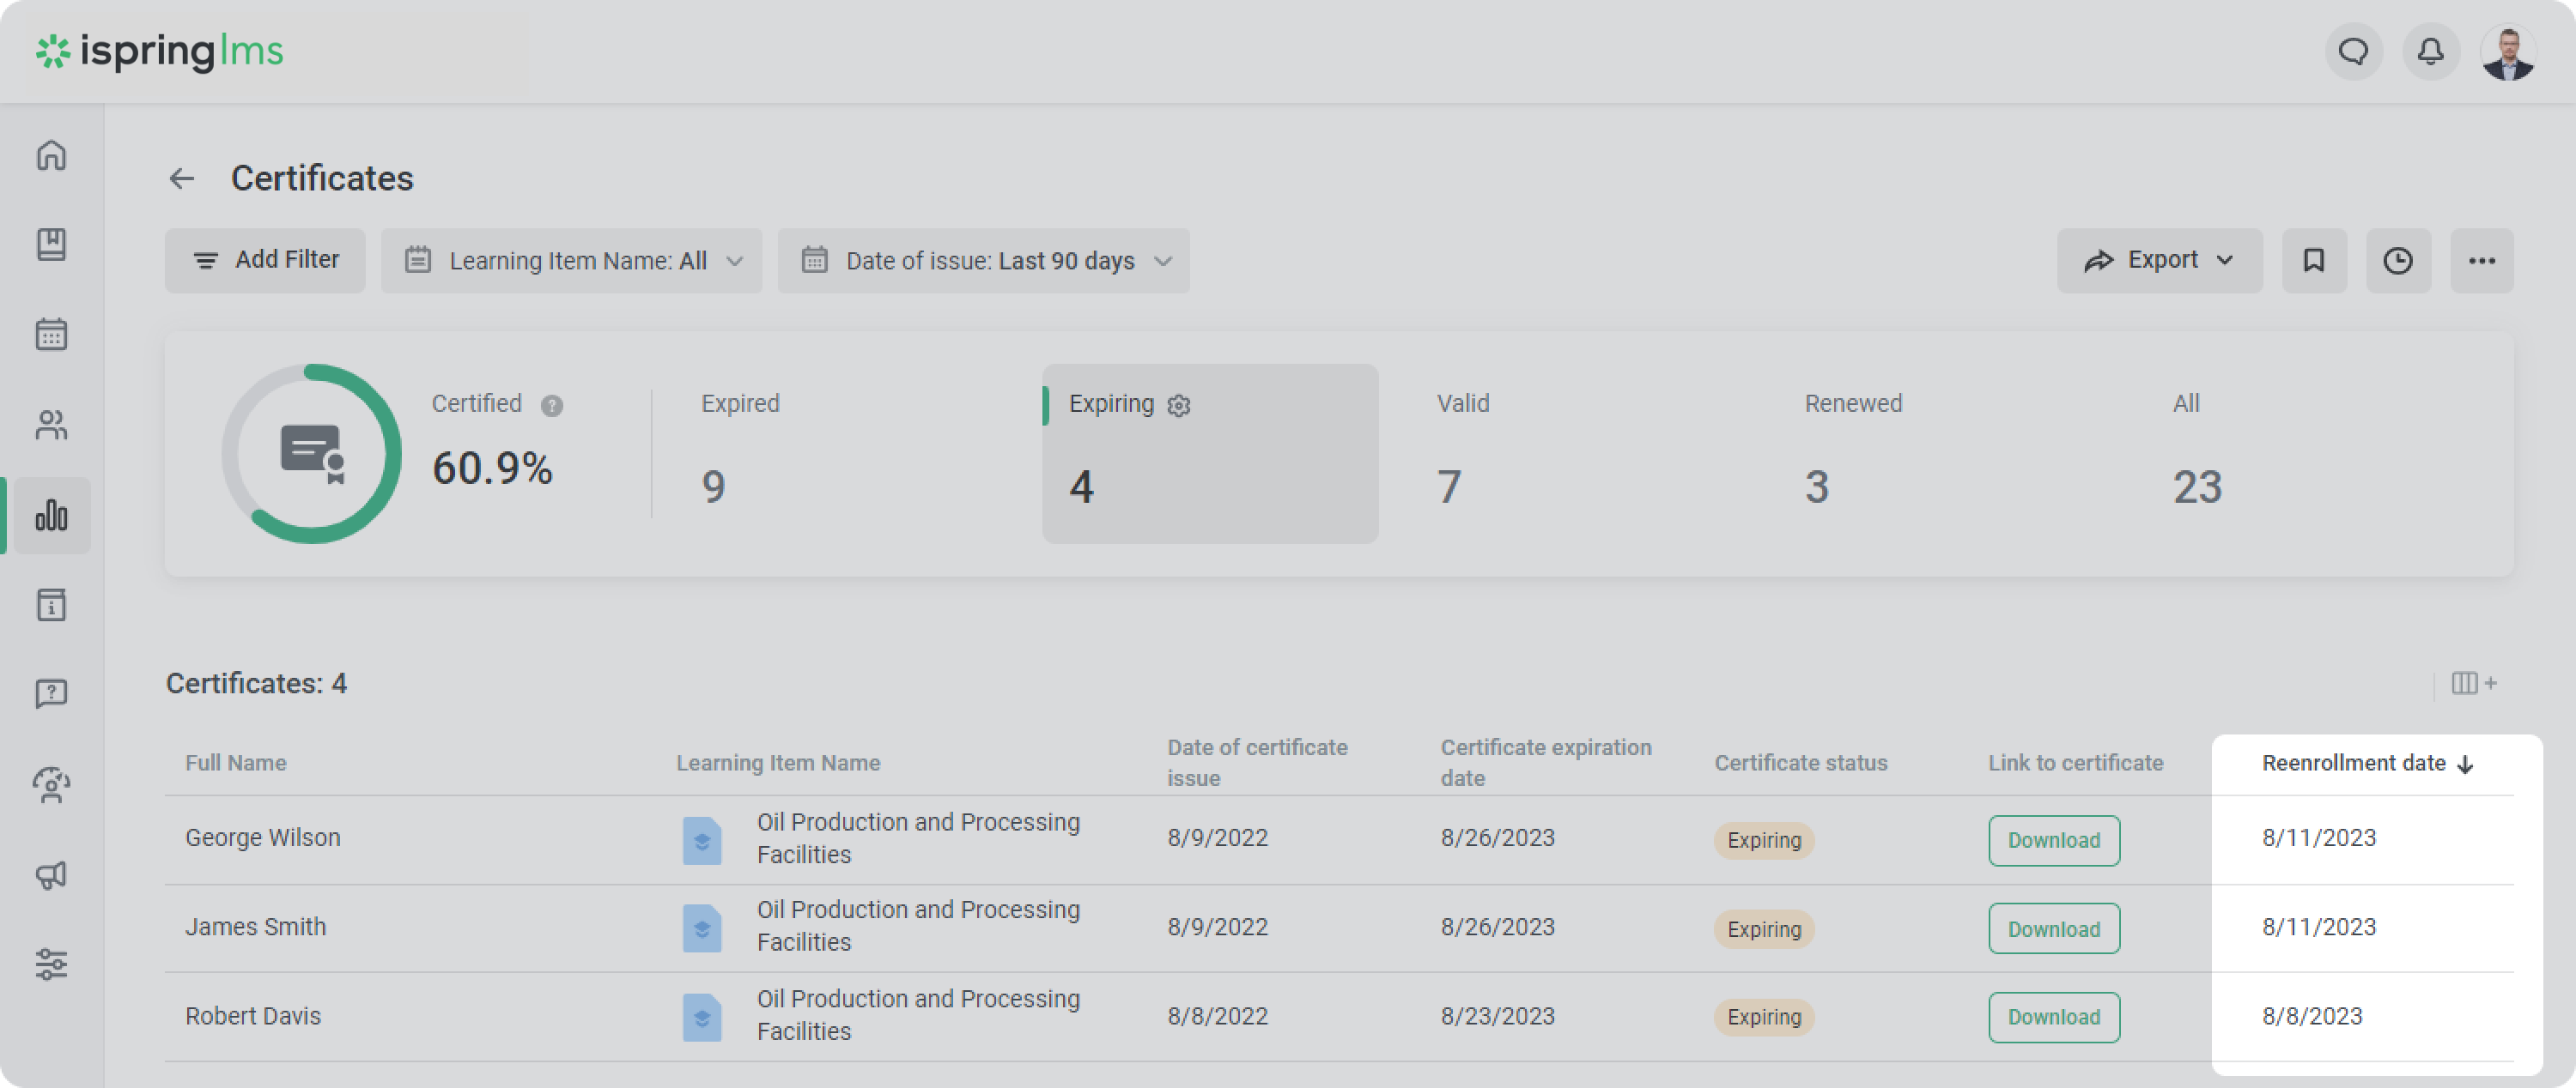
Task: Click the notifications bell icon
Action: coord(2430,51)
